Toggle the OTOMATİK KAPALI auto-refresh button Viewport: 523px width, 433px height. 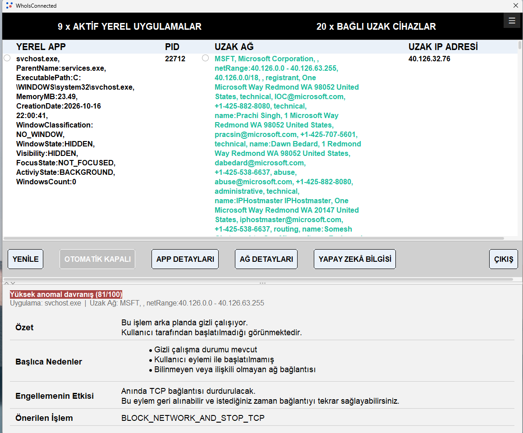97,259
